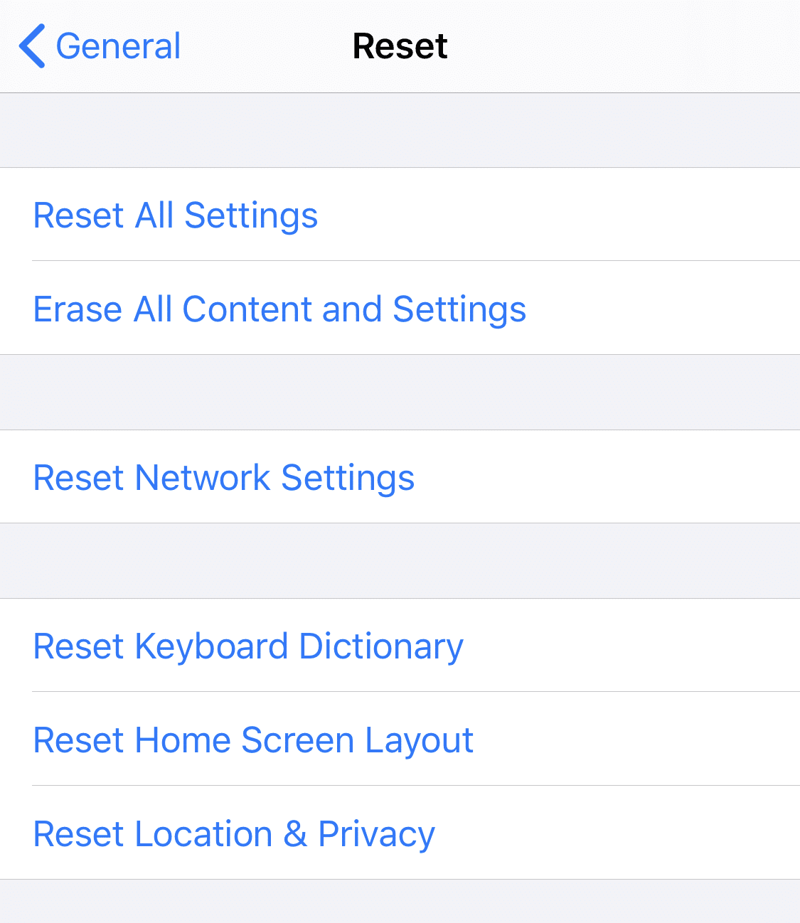Reset every setting to factory defaults
This screenshot has width=800, height=923.
pos(175,215)
